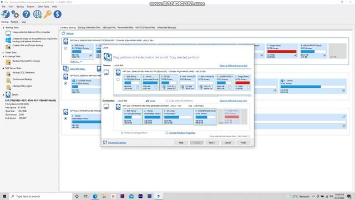
Task: Open the Windows Start button
Action: click(x=4, y=196)
